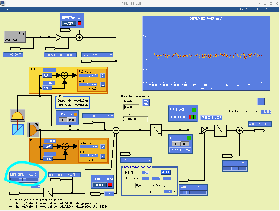This screenshot has height=211, width=280.
Task: Open the SECOND LOOP related display menu
Action: coord(211,118)
